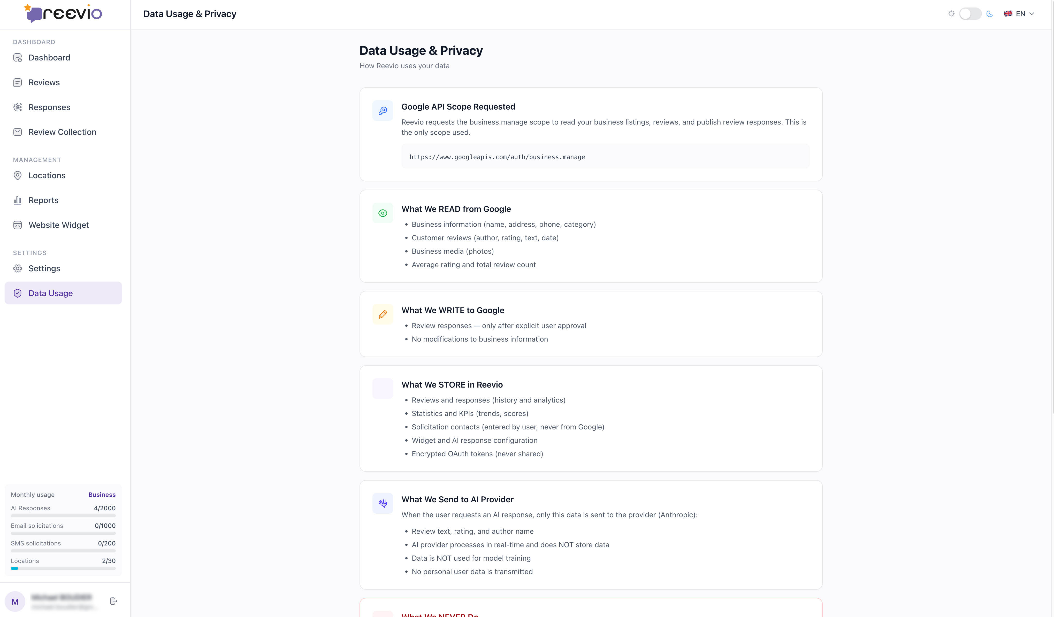
Task: Click the orange pencil icon in the WRITE card
Action: pyautogui.click(x=383, y=314)
